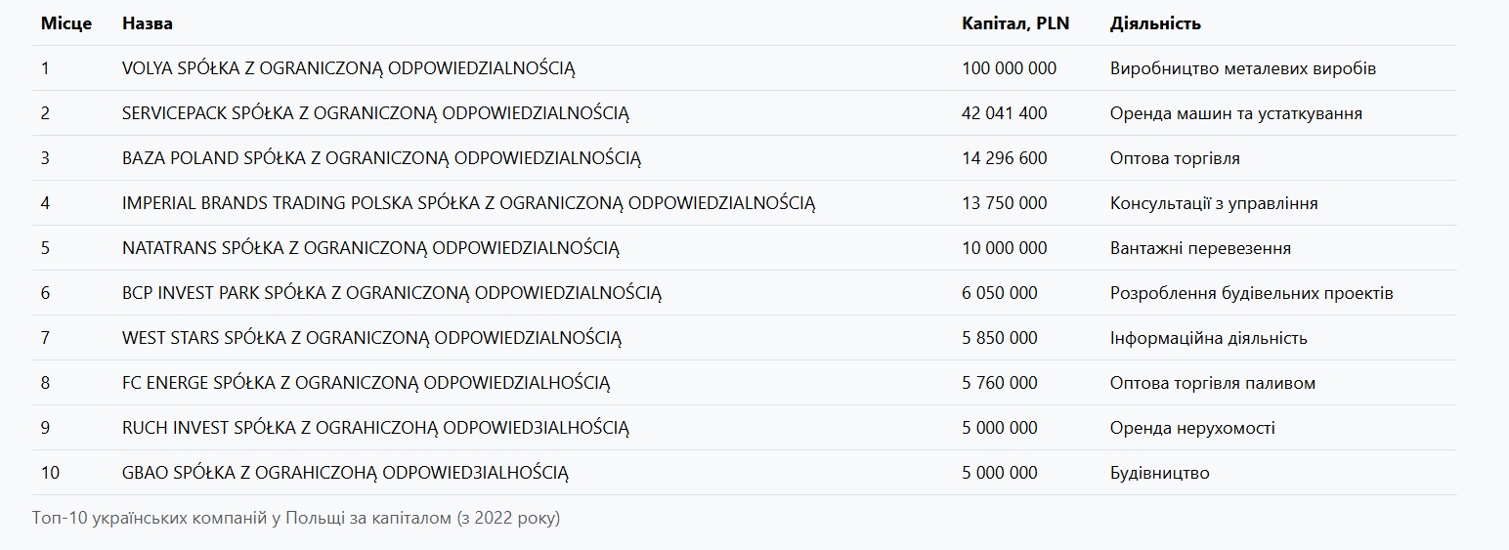Click the "Оптова торгівля паливом" activity cell
1509x550 pixels.
point(1213,383)
